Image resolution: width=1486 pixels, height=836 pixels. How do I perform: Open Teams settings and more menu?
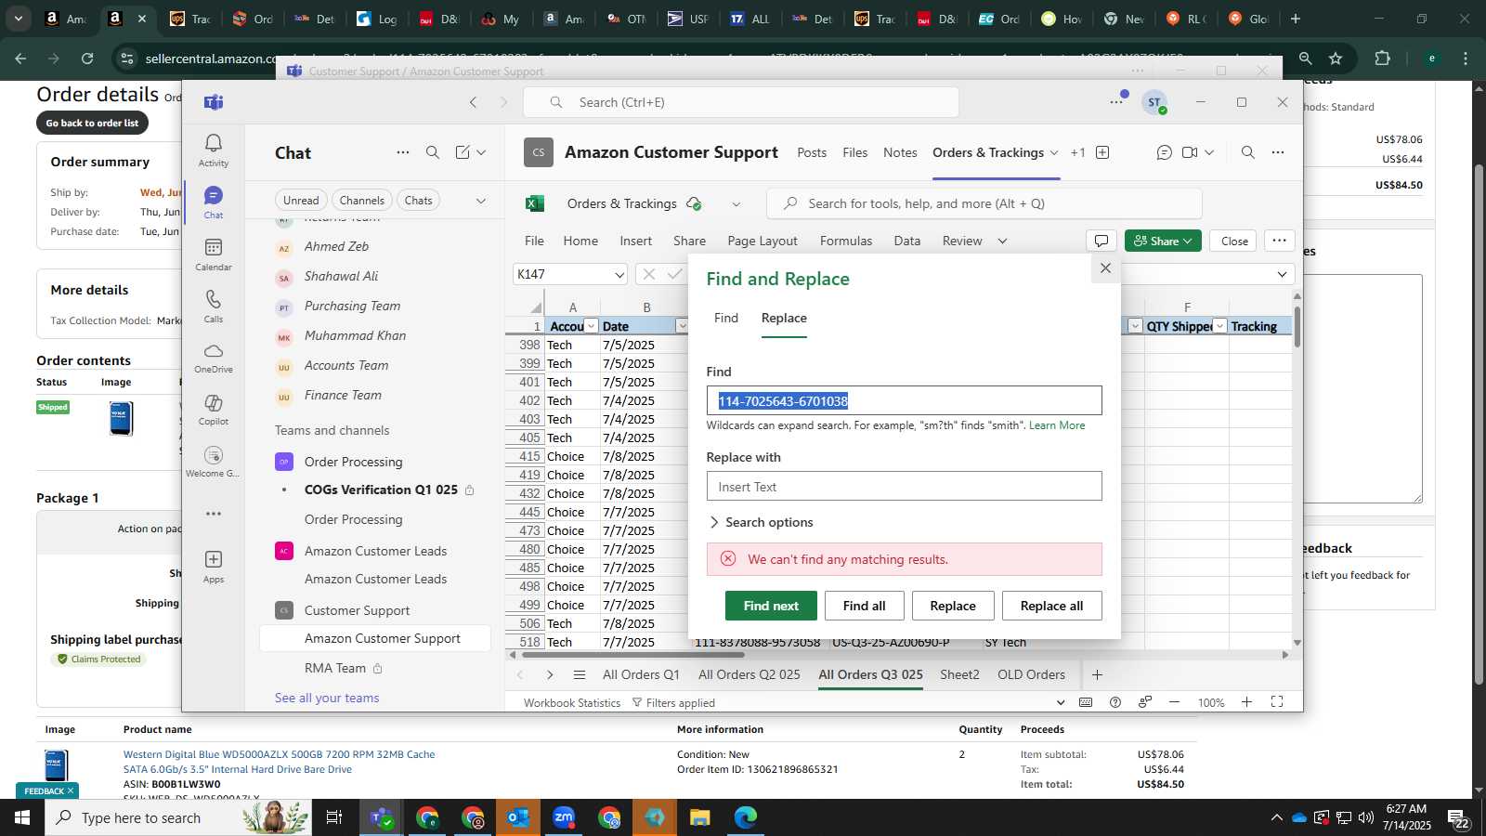pos(1117,101)
